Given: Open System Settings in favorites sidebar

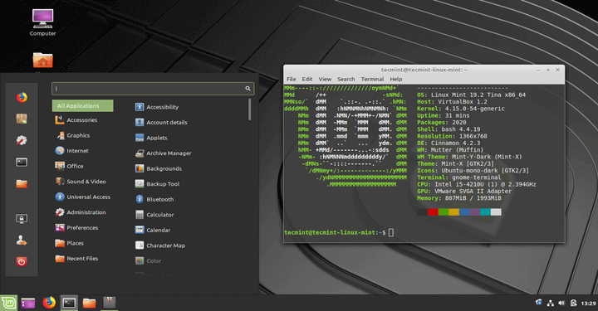Looking at the screenshot, I should point(22,140).
